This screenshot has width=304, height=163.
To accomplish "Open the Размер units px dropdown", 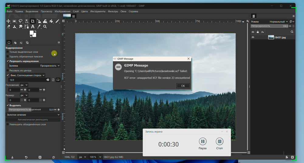I will point(24,95).
